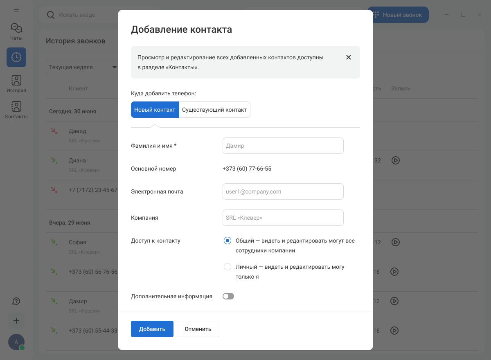Screen dimensions: 491x360
Task: Open the Contacts sidebar icon
Action: (x=16, y=107)
